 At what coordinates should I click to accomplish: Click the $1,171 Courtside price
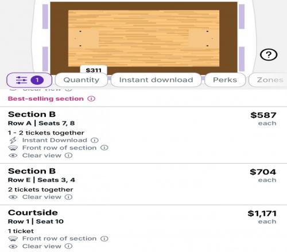262,214
